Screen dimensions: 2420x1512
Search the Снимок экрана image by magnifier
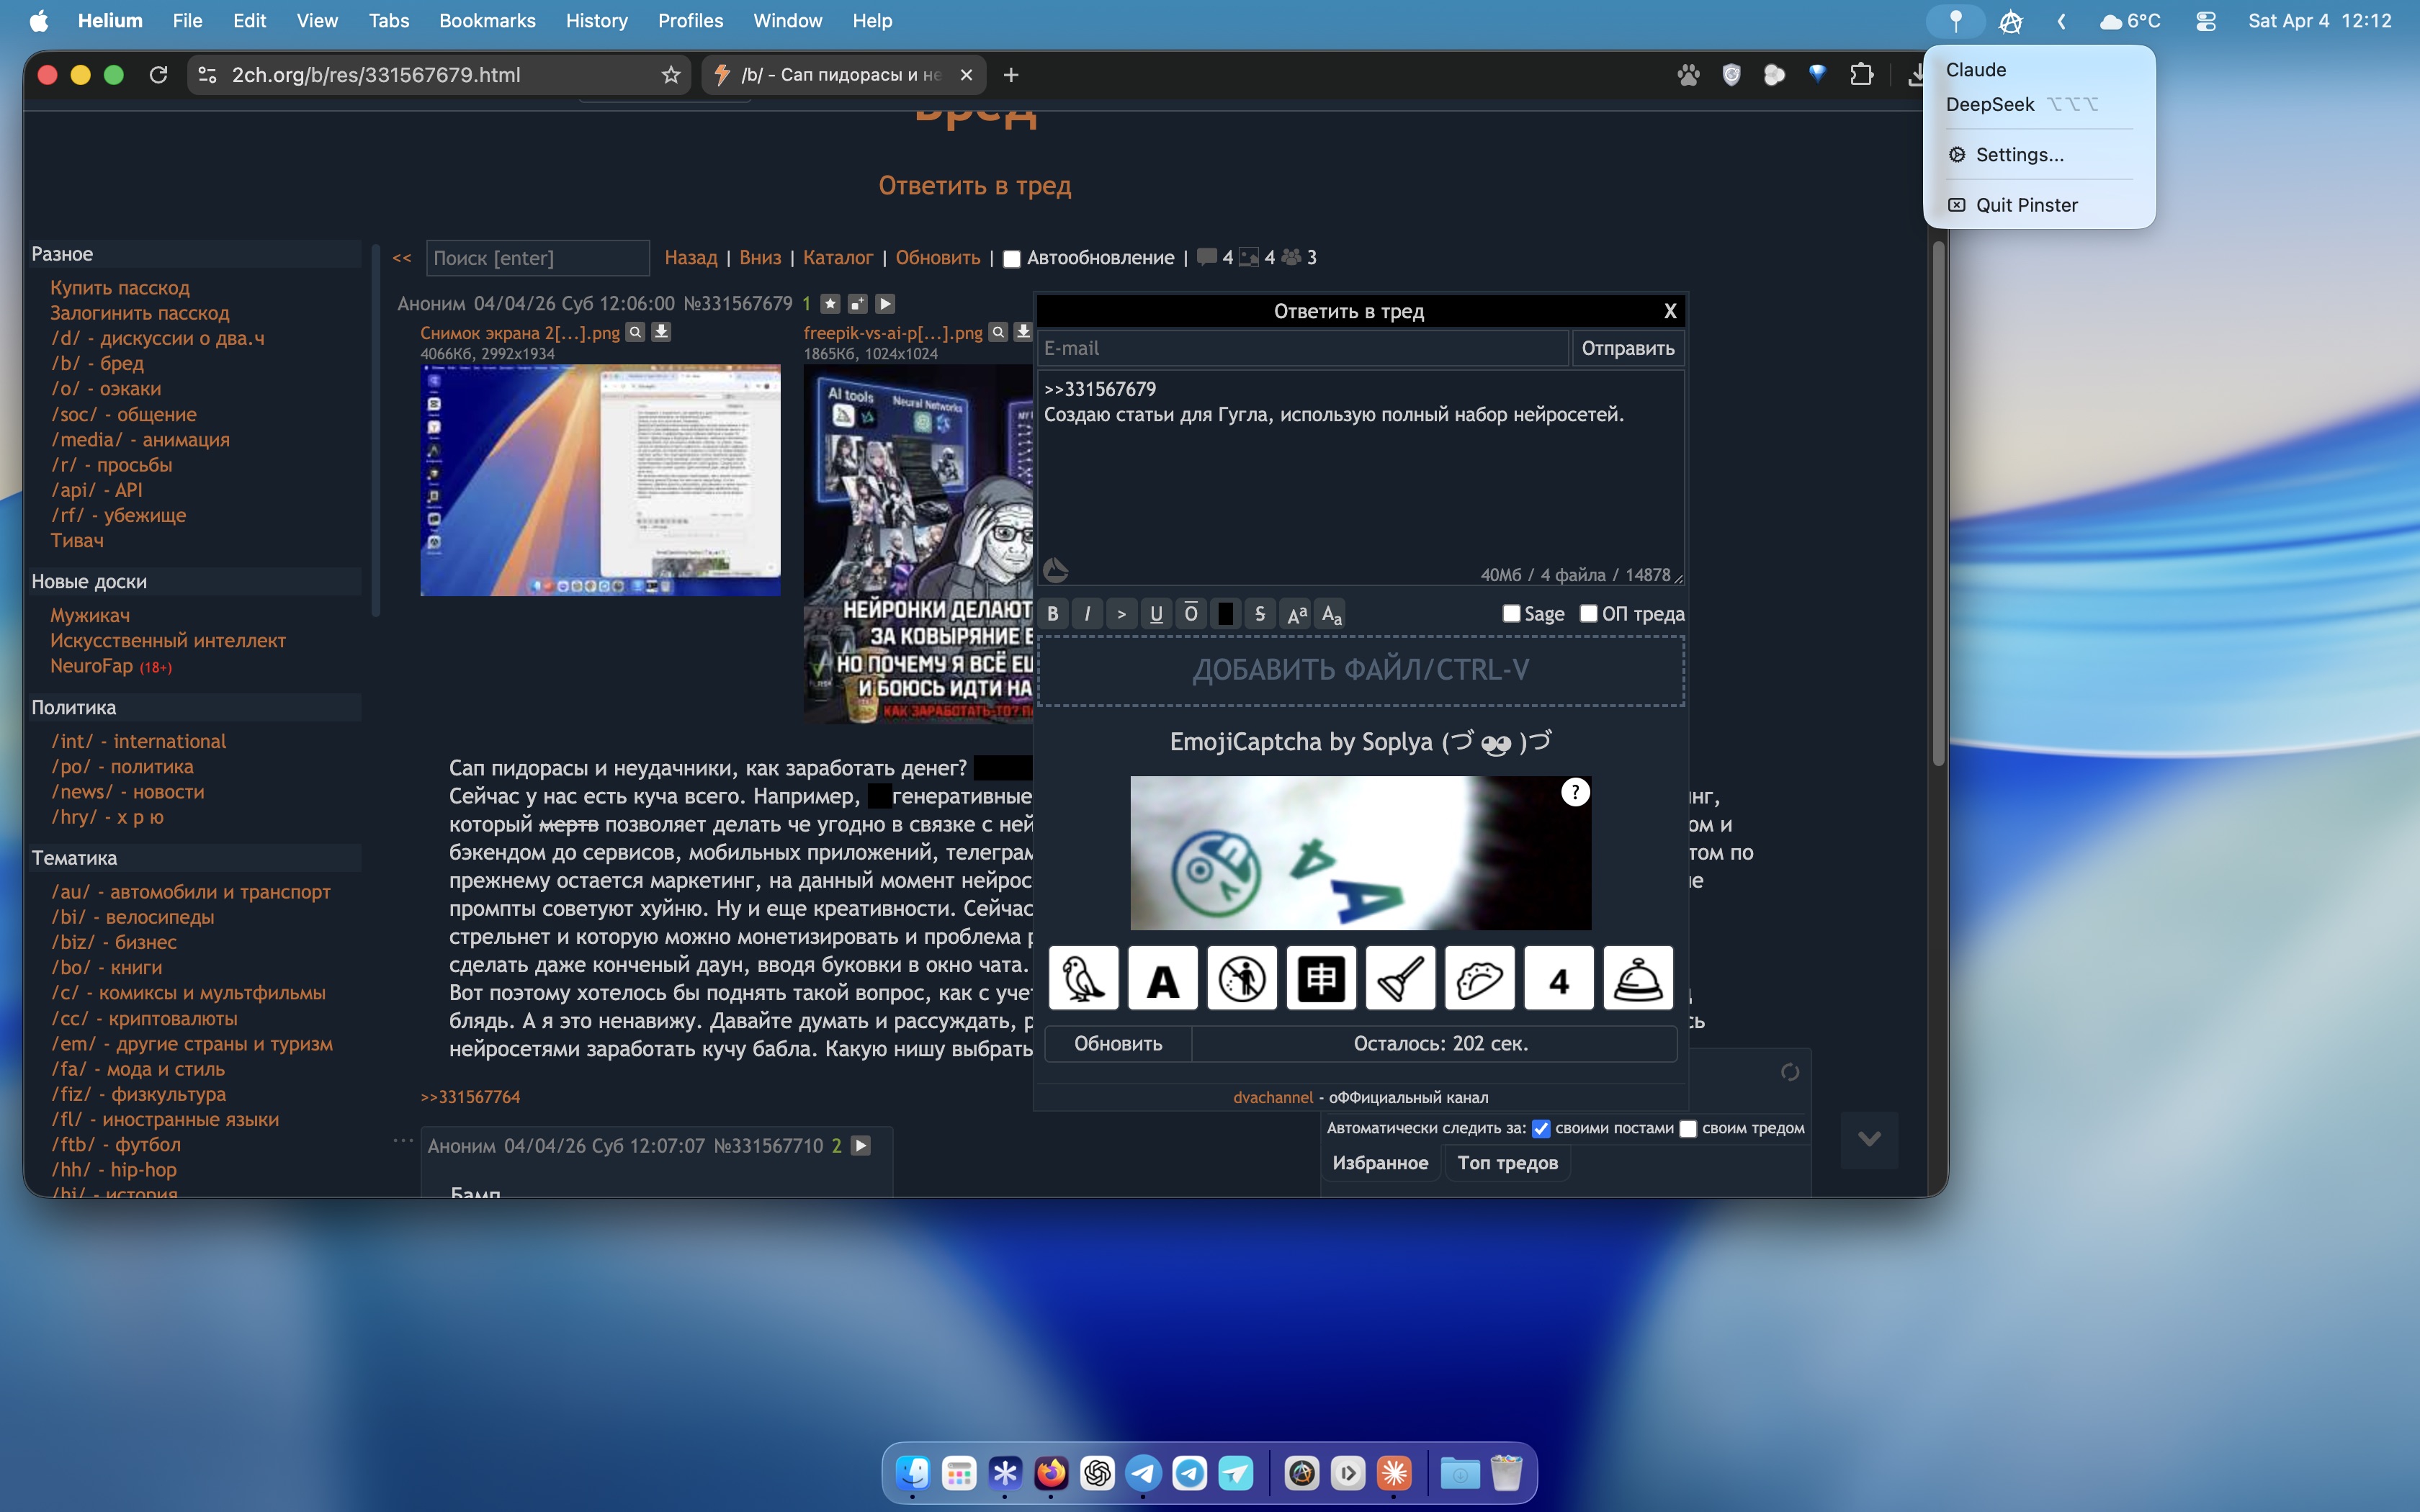635,332
